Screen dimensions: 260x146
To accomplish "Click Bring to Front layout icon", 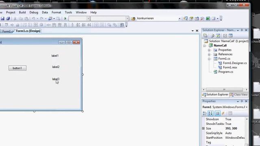I will coord(109,25).
